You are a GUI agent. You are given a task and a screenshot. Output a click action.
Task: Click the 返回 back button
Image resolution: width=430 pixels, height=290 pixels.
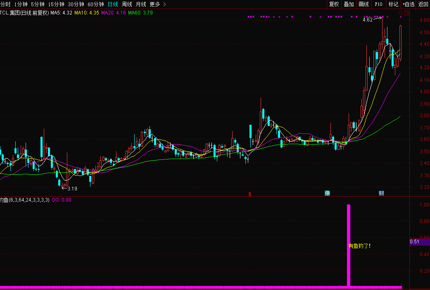click(423, 4)
